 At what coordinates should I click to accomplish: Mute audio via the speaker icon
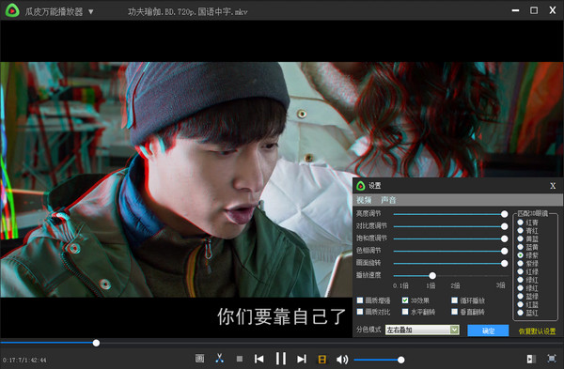point(342,359)
